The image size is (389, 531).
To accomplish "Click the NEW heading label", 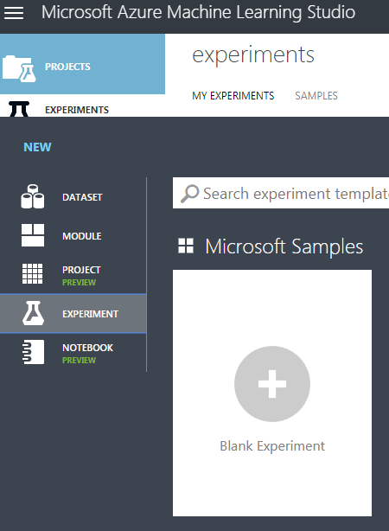I will click(x=37, y=147).
